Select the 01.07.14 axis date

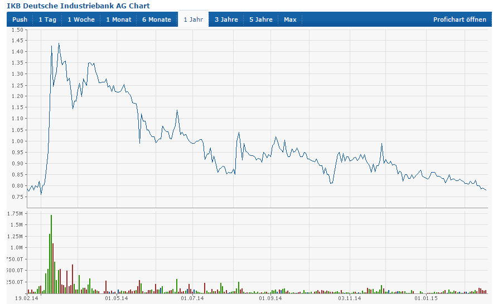(x=192, y=299)
